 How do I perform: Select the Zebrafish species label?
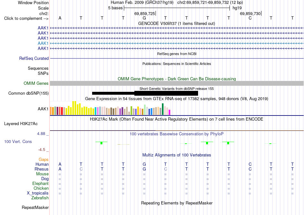(x=40, y=198)
